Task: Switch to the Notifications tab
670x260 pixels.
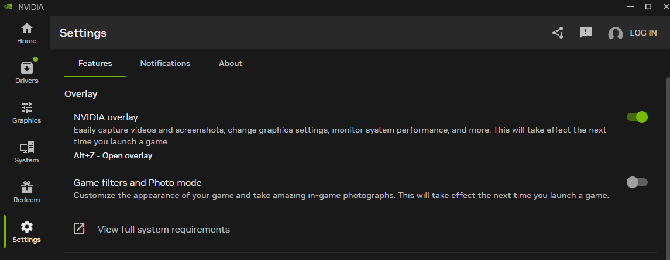Action: point(166,63)
